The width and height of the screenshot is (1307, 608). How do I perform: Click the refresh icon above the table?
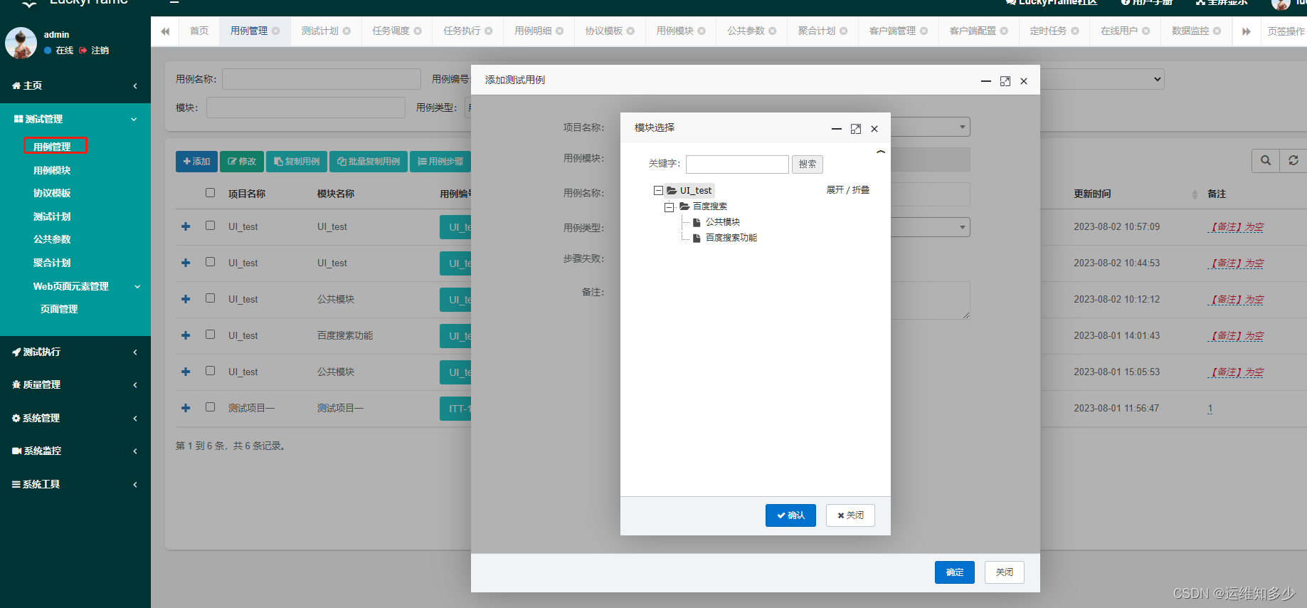click(x=1293, y=161)
